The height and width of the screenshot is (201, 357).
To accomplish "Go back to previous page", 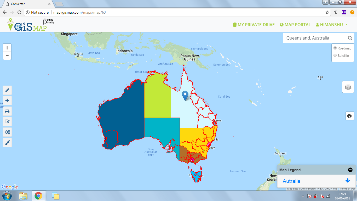I will [4, 12].
